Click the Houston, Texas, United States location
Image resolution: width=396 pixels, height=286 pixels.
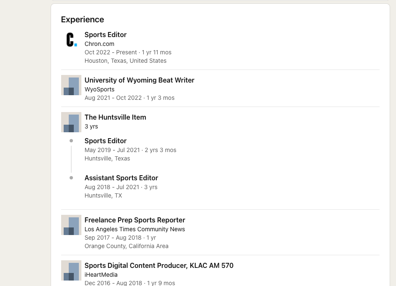coord(125,61)
